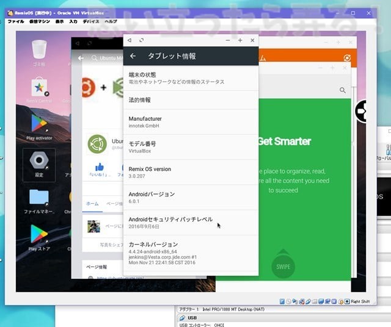
Task: Click the audio status bar icon
Action: [x=295, y=301]
